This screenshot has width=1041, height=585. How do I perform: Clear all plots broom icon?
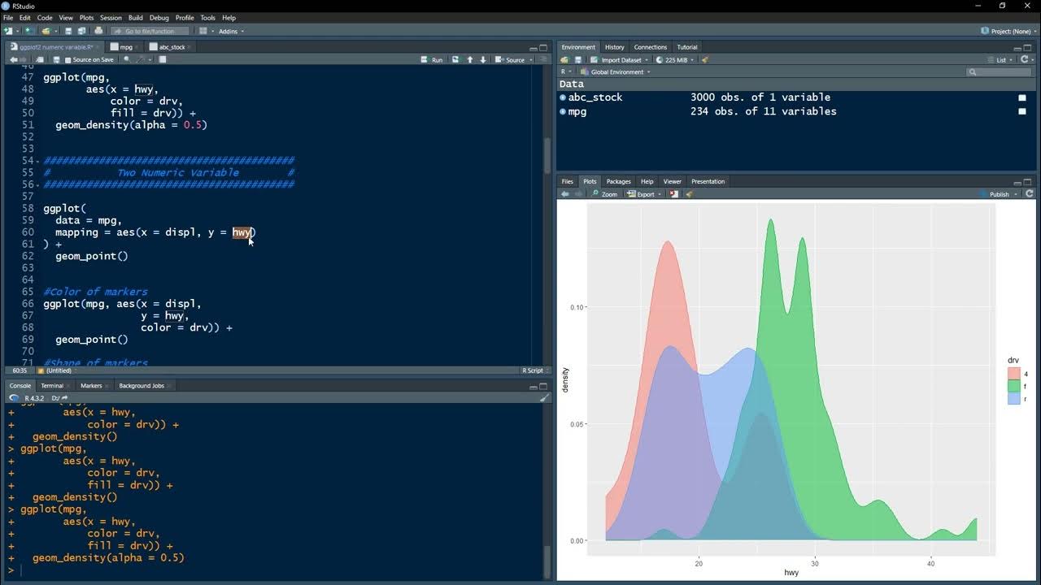pos(689,194)
